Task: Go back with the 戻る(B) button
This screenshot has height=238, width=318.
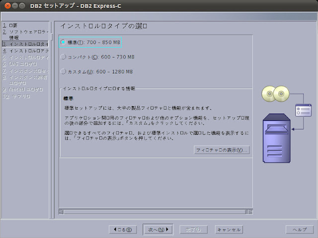Action: click(x=123, y=230)
